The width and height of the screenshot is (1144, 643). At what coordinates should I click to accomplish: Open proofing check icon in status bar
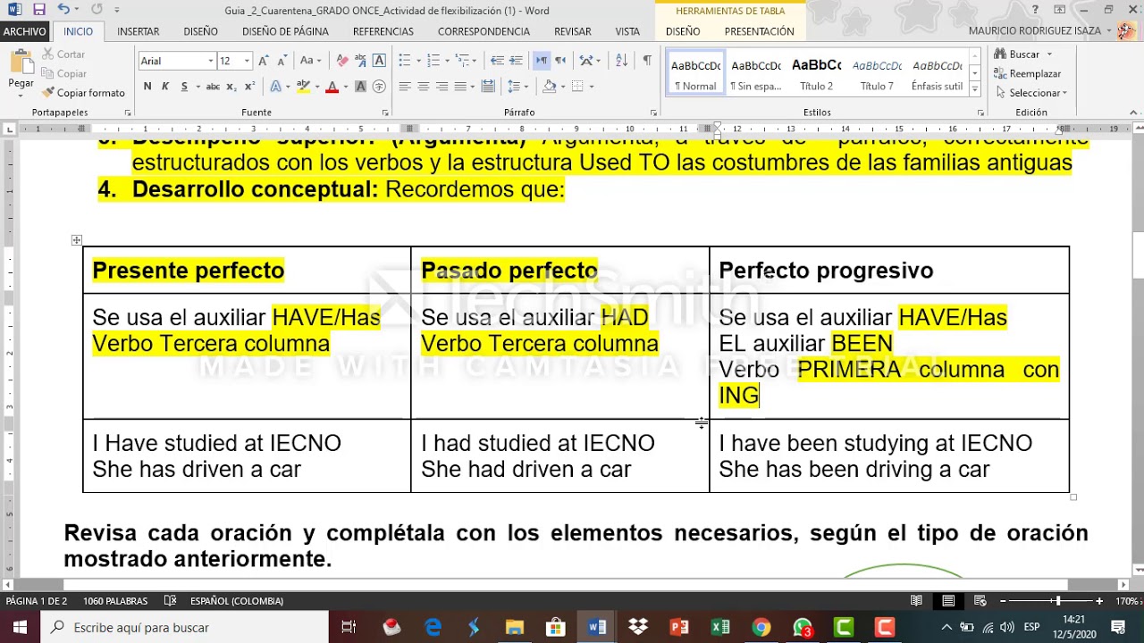(x=171, y=601)
